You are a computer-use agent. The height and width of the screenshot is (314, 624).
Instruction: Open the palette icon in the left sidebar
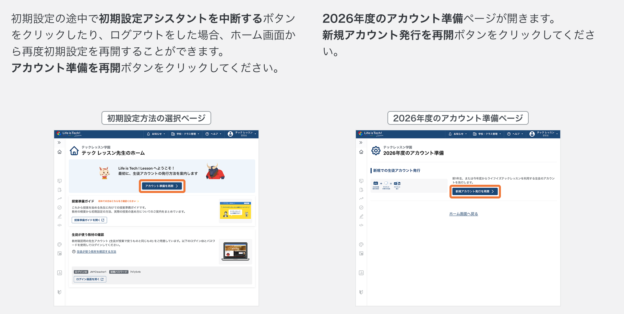(59, 245)
